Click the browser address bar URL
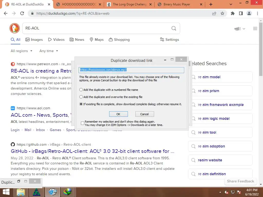263x197 pixels. click(73, 13)
